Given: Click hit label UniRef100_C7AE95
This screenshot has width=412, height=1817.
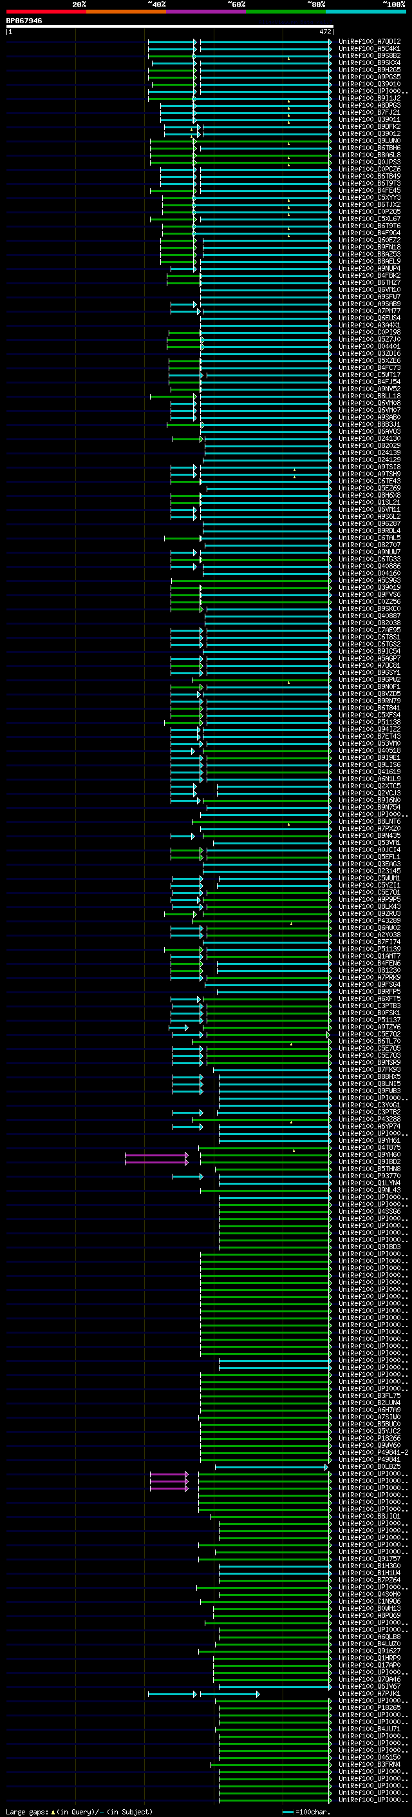Looking at the screenshot, I should click(370, 630).
